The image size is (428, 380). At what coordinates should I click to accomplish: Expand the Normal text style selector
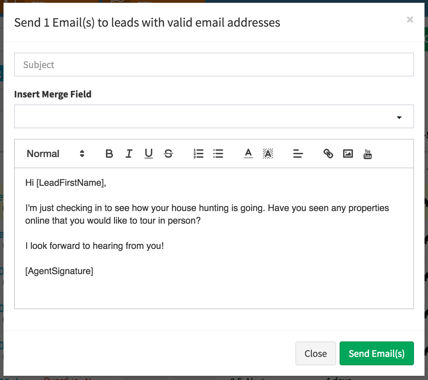pyautogui.click(x=55, y=154)
